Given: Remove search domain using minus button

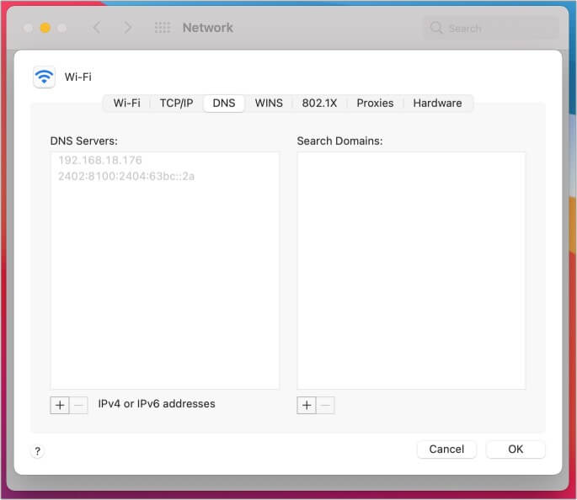Looking at the screenshot, I should coord(325,405).
